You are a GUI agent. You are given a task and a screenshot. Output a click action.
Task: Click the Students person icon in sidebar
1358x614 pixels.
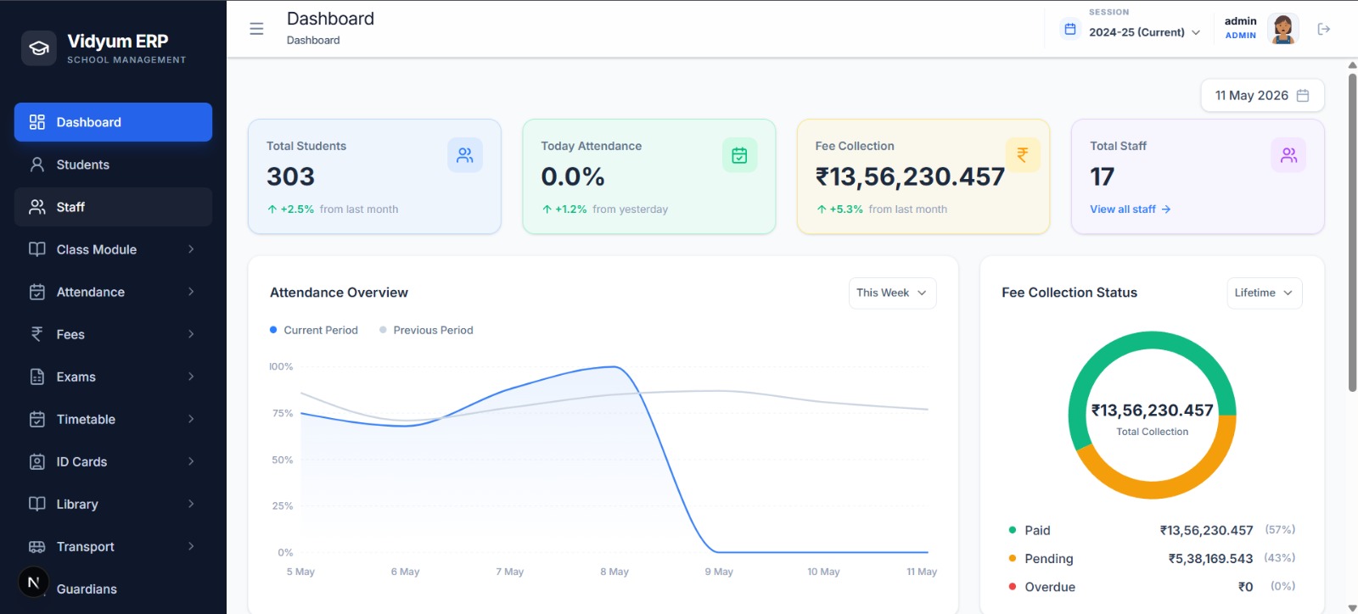(37, 165)
